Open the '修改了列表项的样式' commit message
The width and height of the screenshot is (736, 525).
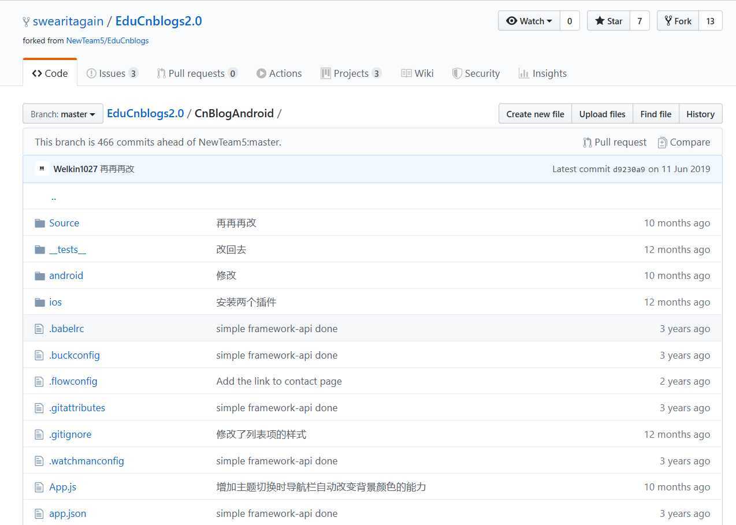(x=261, y=434)
